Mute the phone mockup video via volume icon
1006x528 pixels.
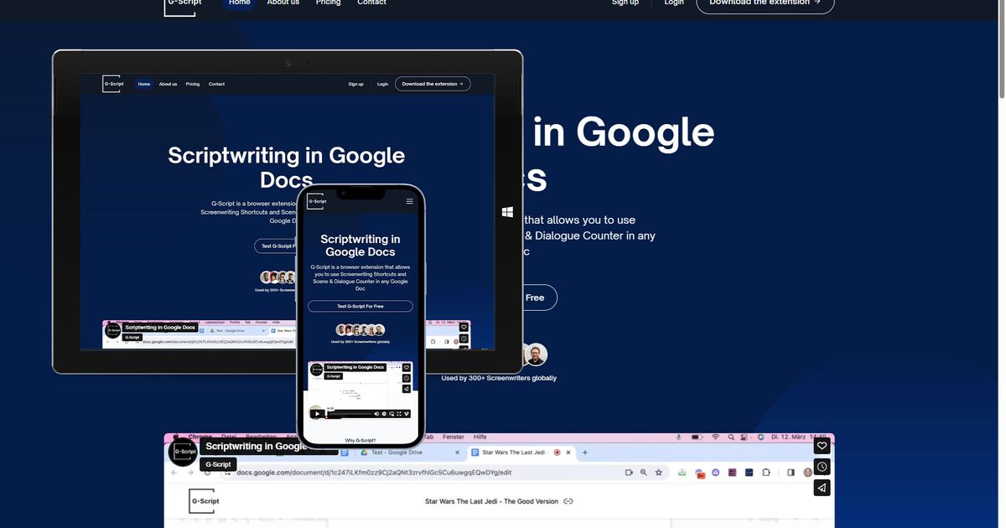376,413
